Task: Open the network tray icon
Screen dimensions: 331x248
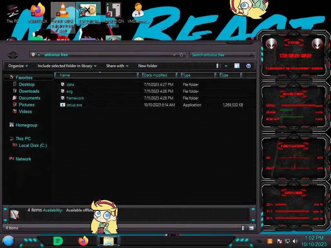Action: click(287, 241)
